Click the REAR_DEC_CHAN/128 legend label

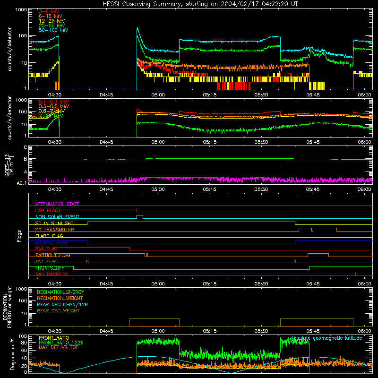pyautogui.click(x=62, y=304)
